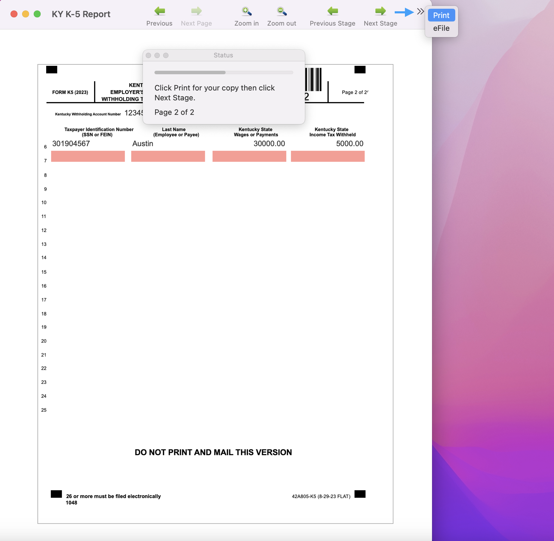
Task: Select the row 7 Last Name field
Action: pos(168,156)
